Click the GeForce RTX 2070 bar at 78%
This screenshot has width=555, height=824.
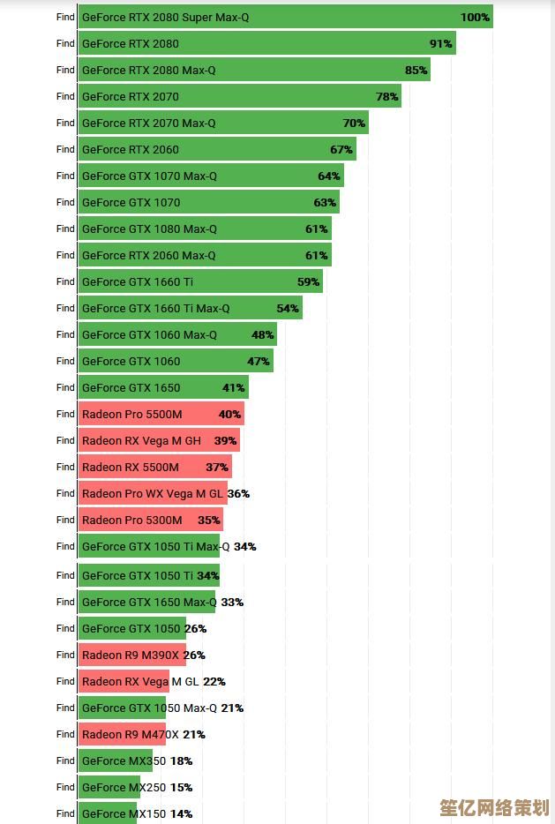(240, 96)
